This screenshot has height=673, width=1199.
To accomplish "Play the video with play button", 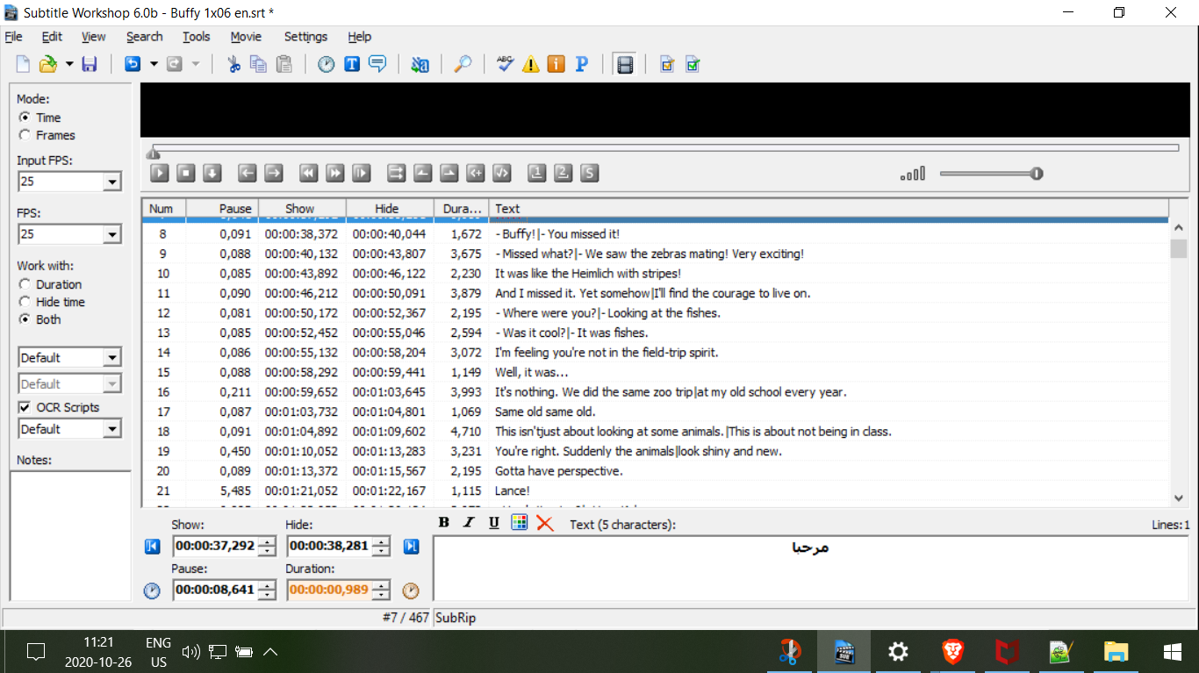I will (x=159, y=173).
